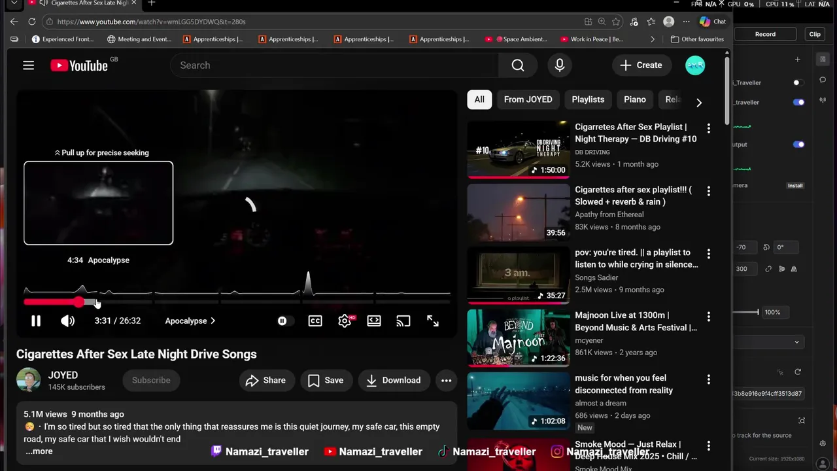Start voice search with the microphone icon
Viewport: 837px width, 471px height.
coord(560,65)
